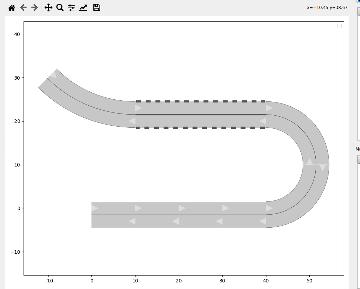Activate the Pan axes tool
This screenshot has height=289, width=360.
click(49, 8)
